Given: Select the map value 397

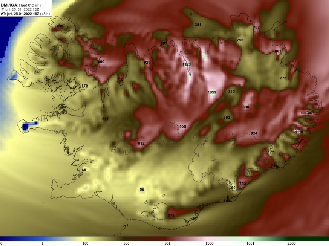Looking at the screenshot, I should point(164,44).
